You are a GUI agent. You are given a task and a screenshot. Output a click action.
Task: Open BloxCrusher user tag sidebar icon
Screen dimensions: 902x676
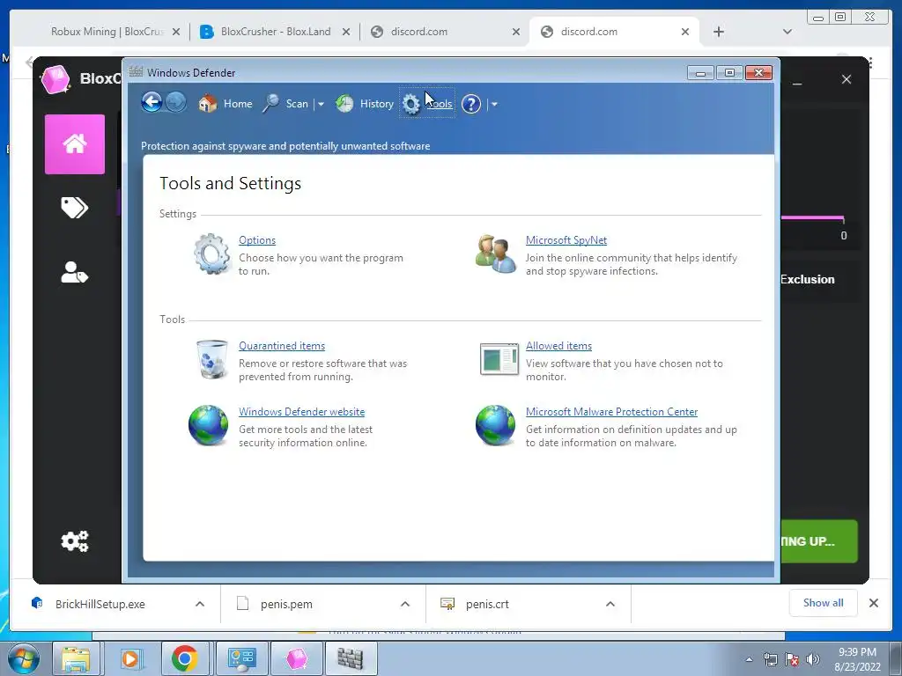[75, 273]
